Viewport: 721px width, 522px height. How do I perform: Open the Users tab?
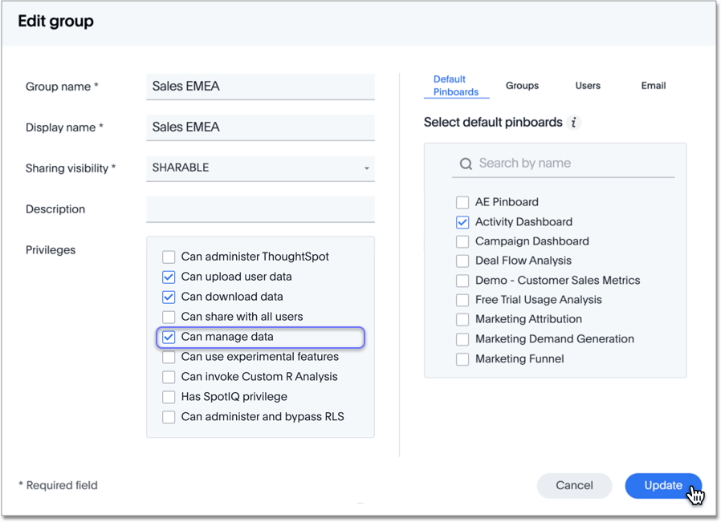[x=588, y=86]
